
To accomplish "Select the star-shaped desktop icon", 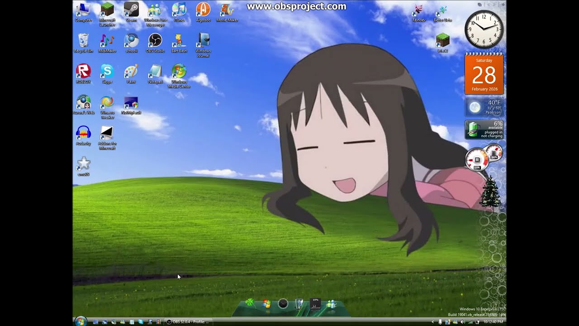I will (83, 166).
